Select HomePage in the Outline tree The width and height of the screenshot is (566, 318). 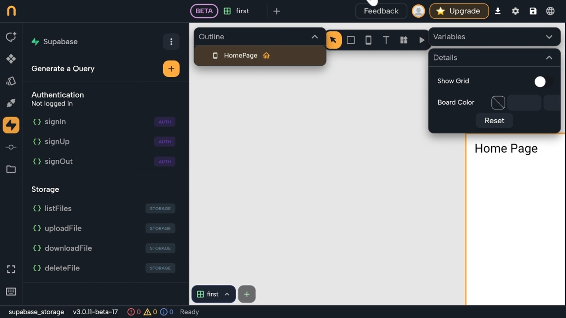pyautogui.click(x=241, y=56)
